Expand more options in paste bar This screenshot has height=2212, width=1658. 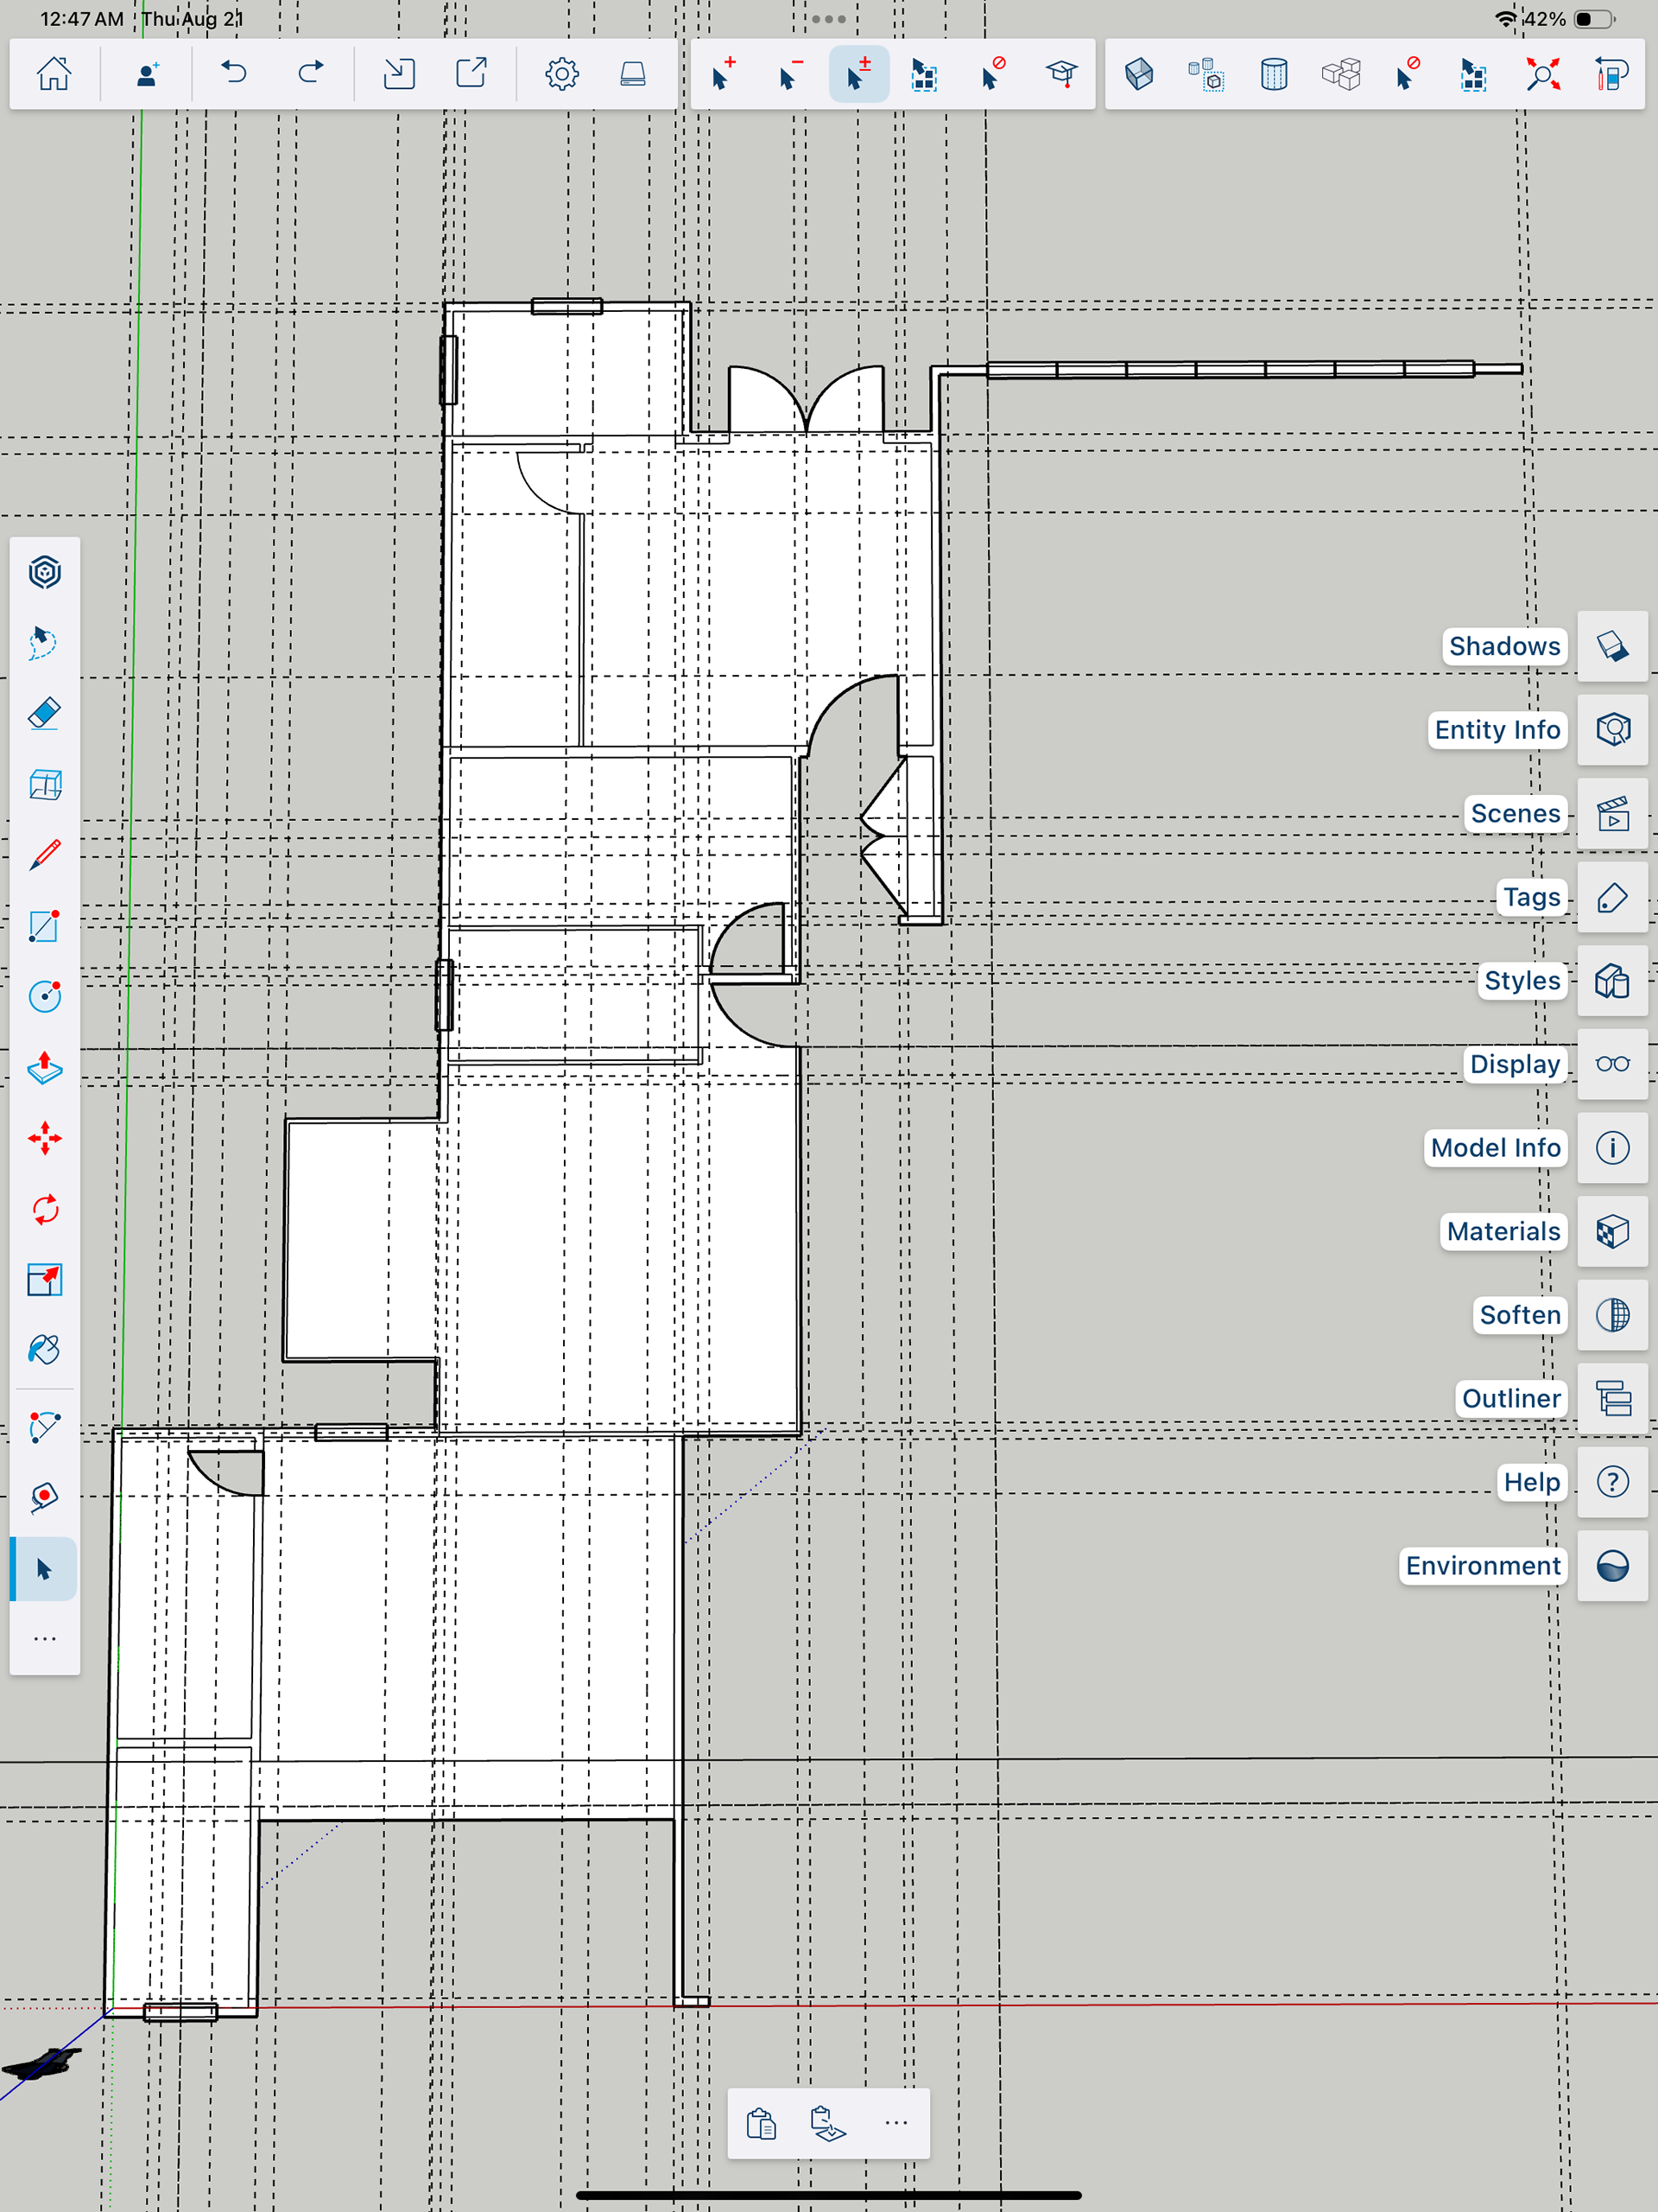(895, 2122)
